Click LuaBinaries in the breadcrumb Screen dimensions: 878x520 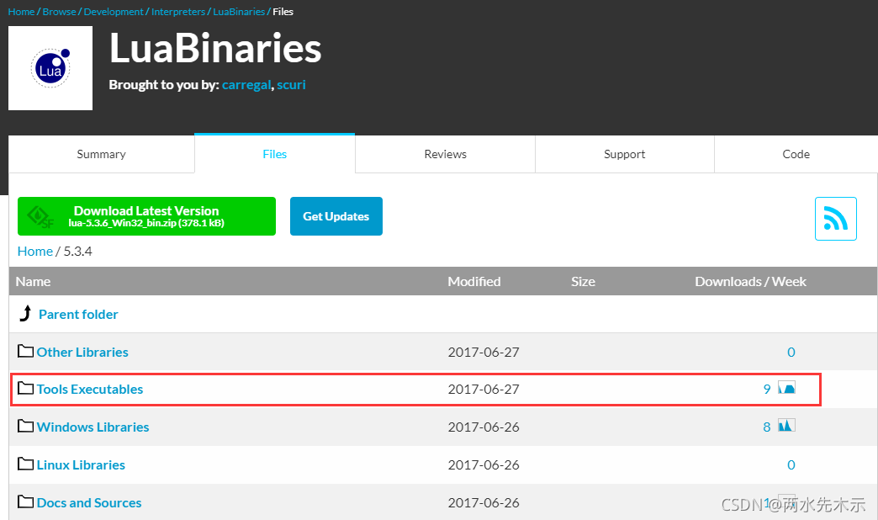(239, 12)
